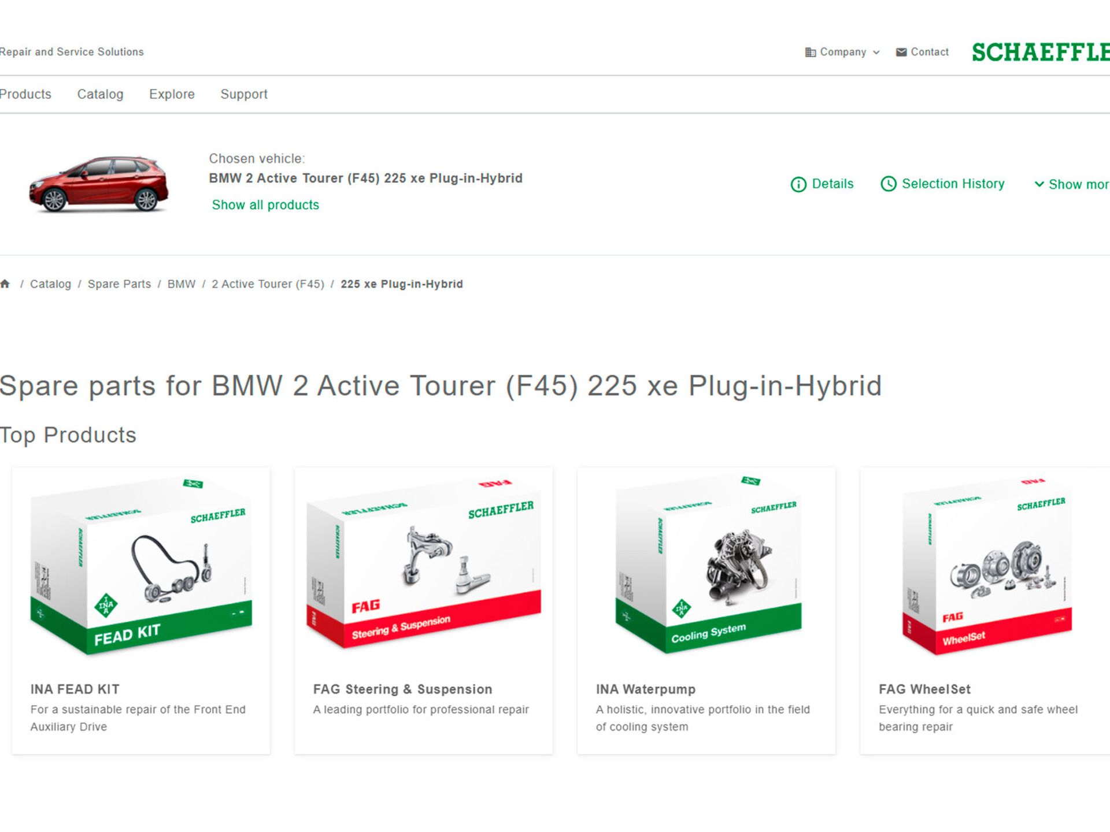Open the Support menu item
This screenshot has height=832, width=1110.
click(x=244, y=94)
